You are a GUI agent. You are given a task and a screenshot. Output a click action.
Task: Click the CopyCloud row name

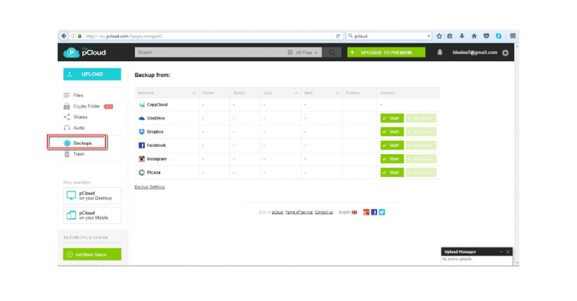pyautogui.click(x=157, y=104)
